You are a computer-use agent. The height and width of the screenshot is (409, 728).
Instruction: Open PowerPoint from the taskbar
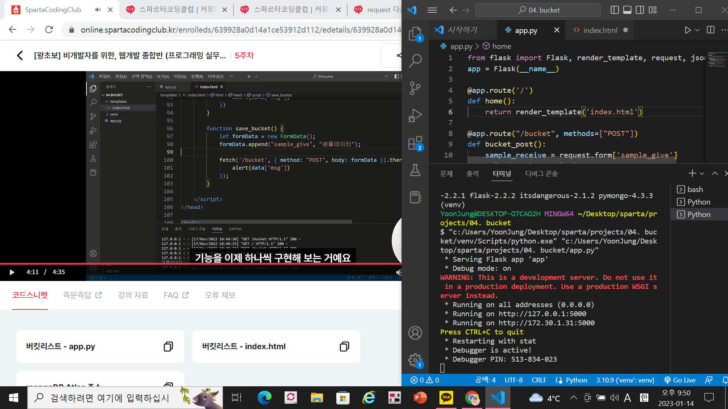420,398
